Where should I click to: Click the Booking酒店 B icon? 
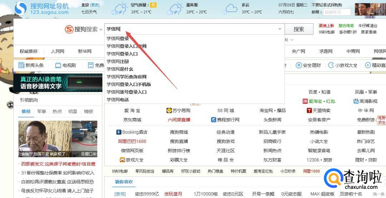(119, 132)
